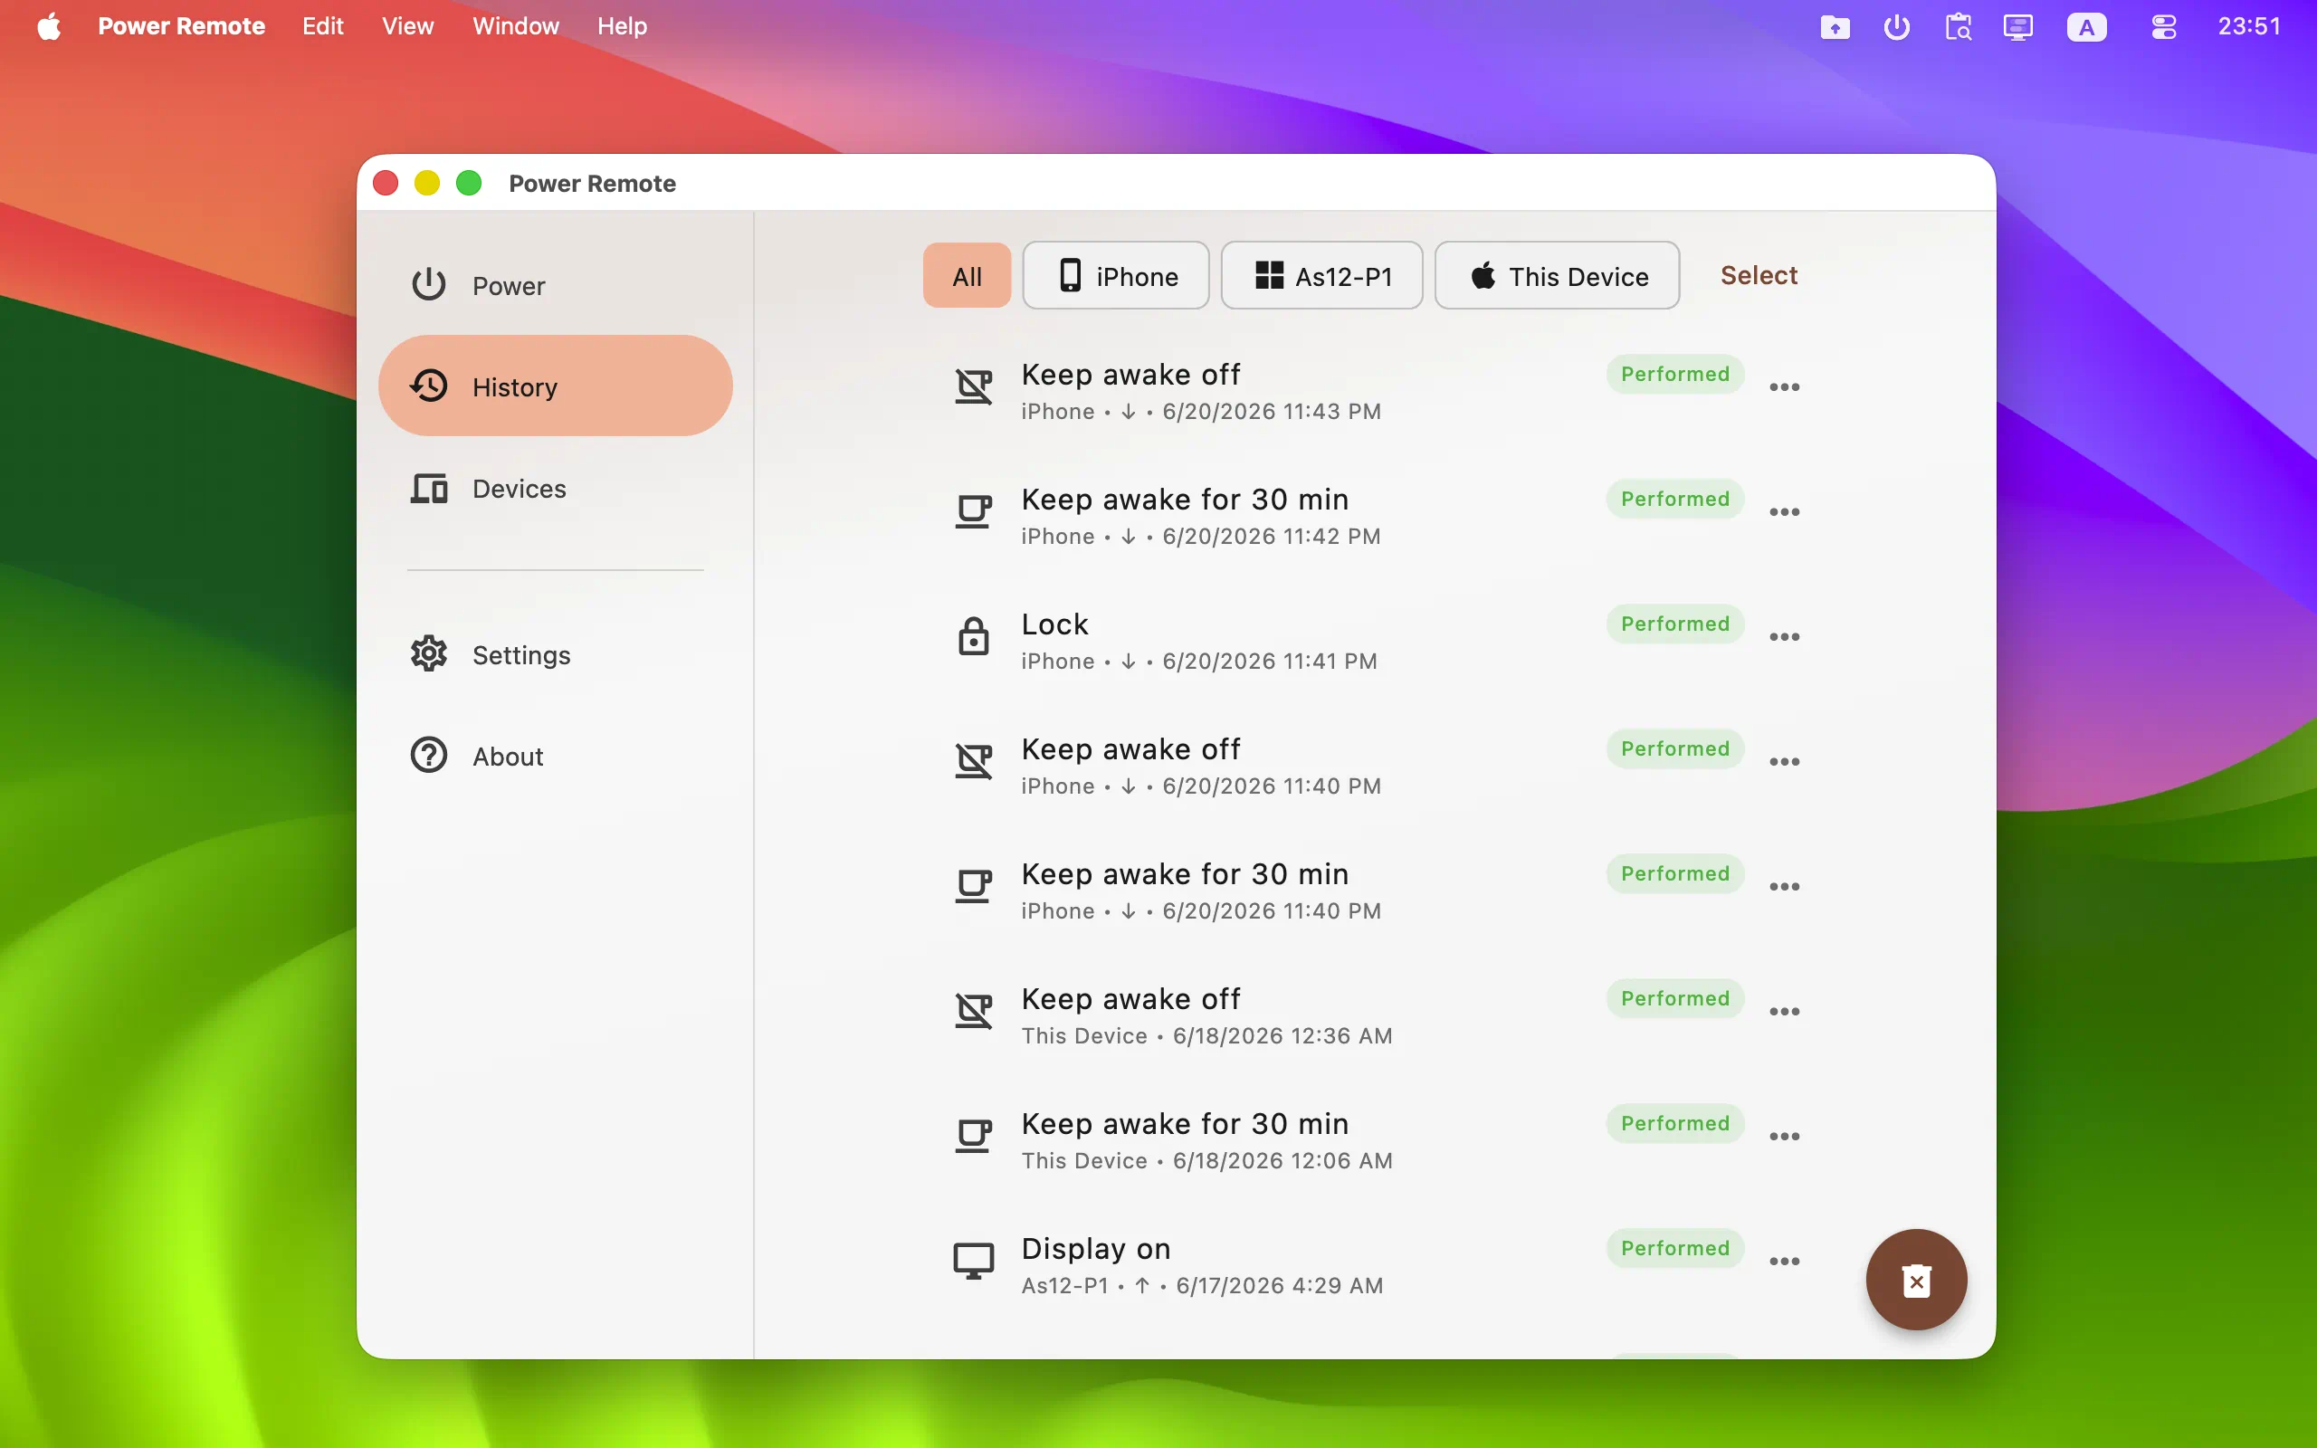2317x1448 pixels.
Task: Click the '6/20/2026 11:43 PM' timestamp
Action: click(x=1272, y=411)
